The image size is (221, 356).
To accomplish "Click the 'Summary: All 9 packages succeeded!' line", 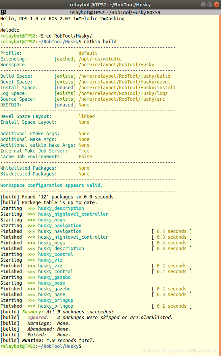I will coord(57,312).
